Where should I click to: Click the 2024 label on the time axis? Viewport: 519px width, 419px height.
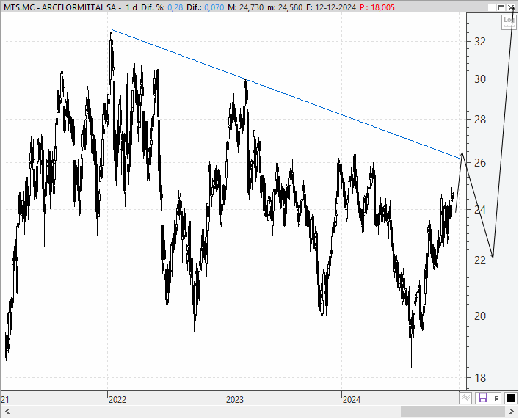(x=352, y=399)
